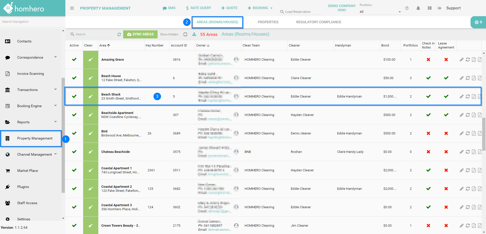
Task: Tick the Show Hidden checkbox
Action: [x=185, y=34]
